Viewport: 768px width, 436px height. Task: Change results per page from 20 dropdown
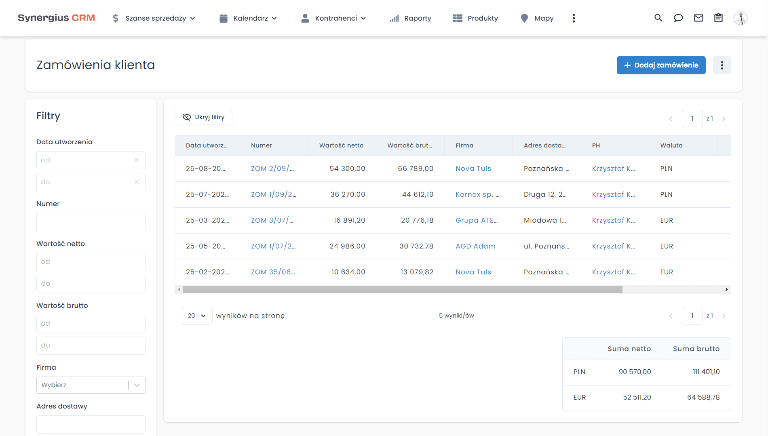pyautogui.click(x=197, y=316)
